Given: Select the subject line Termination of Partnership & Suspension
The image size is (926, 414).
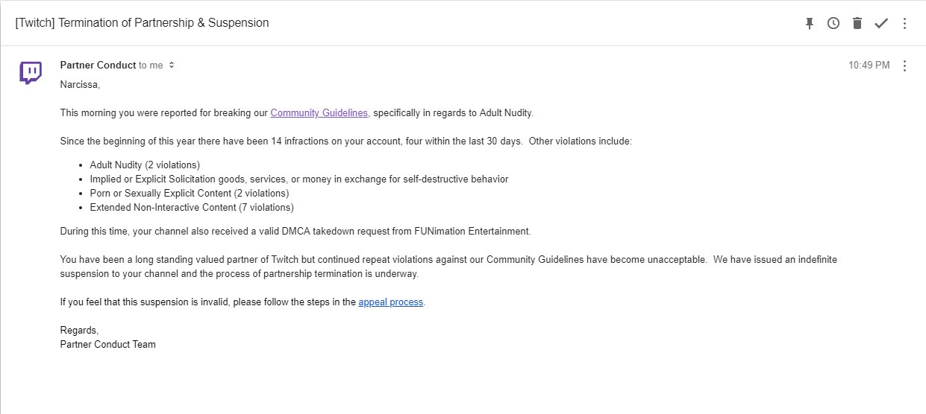Looking at the screenshot, I should click(x=142, y=23).
